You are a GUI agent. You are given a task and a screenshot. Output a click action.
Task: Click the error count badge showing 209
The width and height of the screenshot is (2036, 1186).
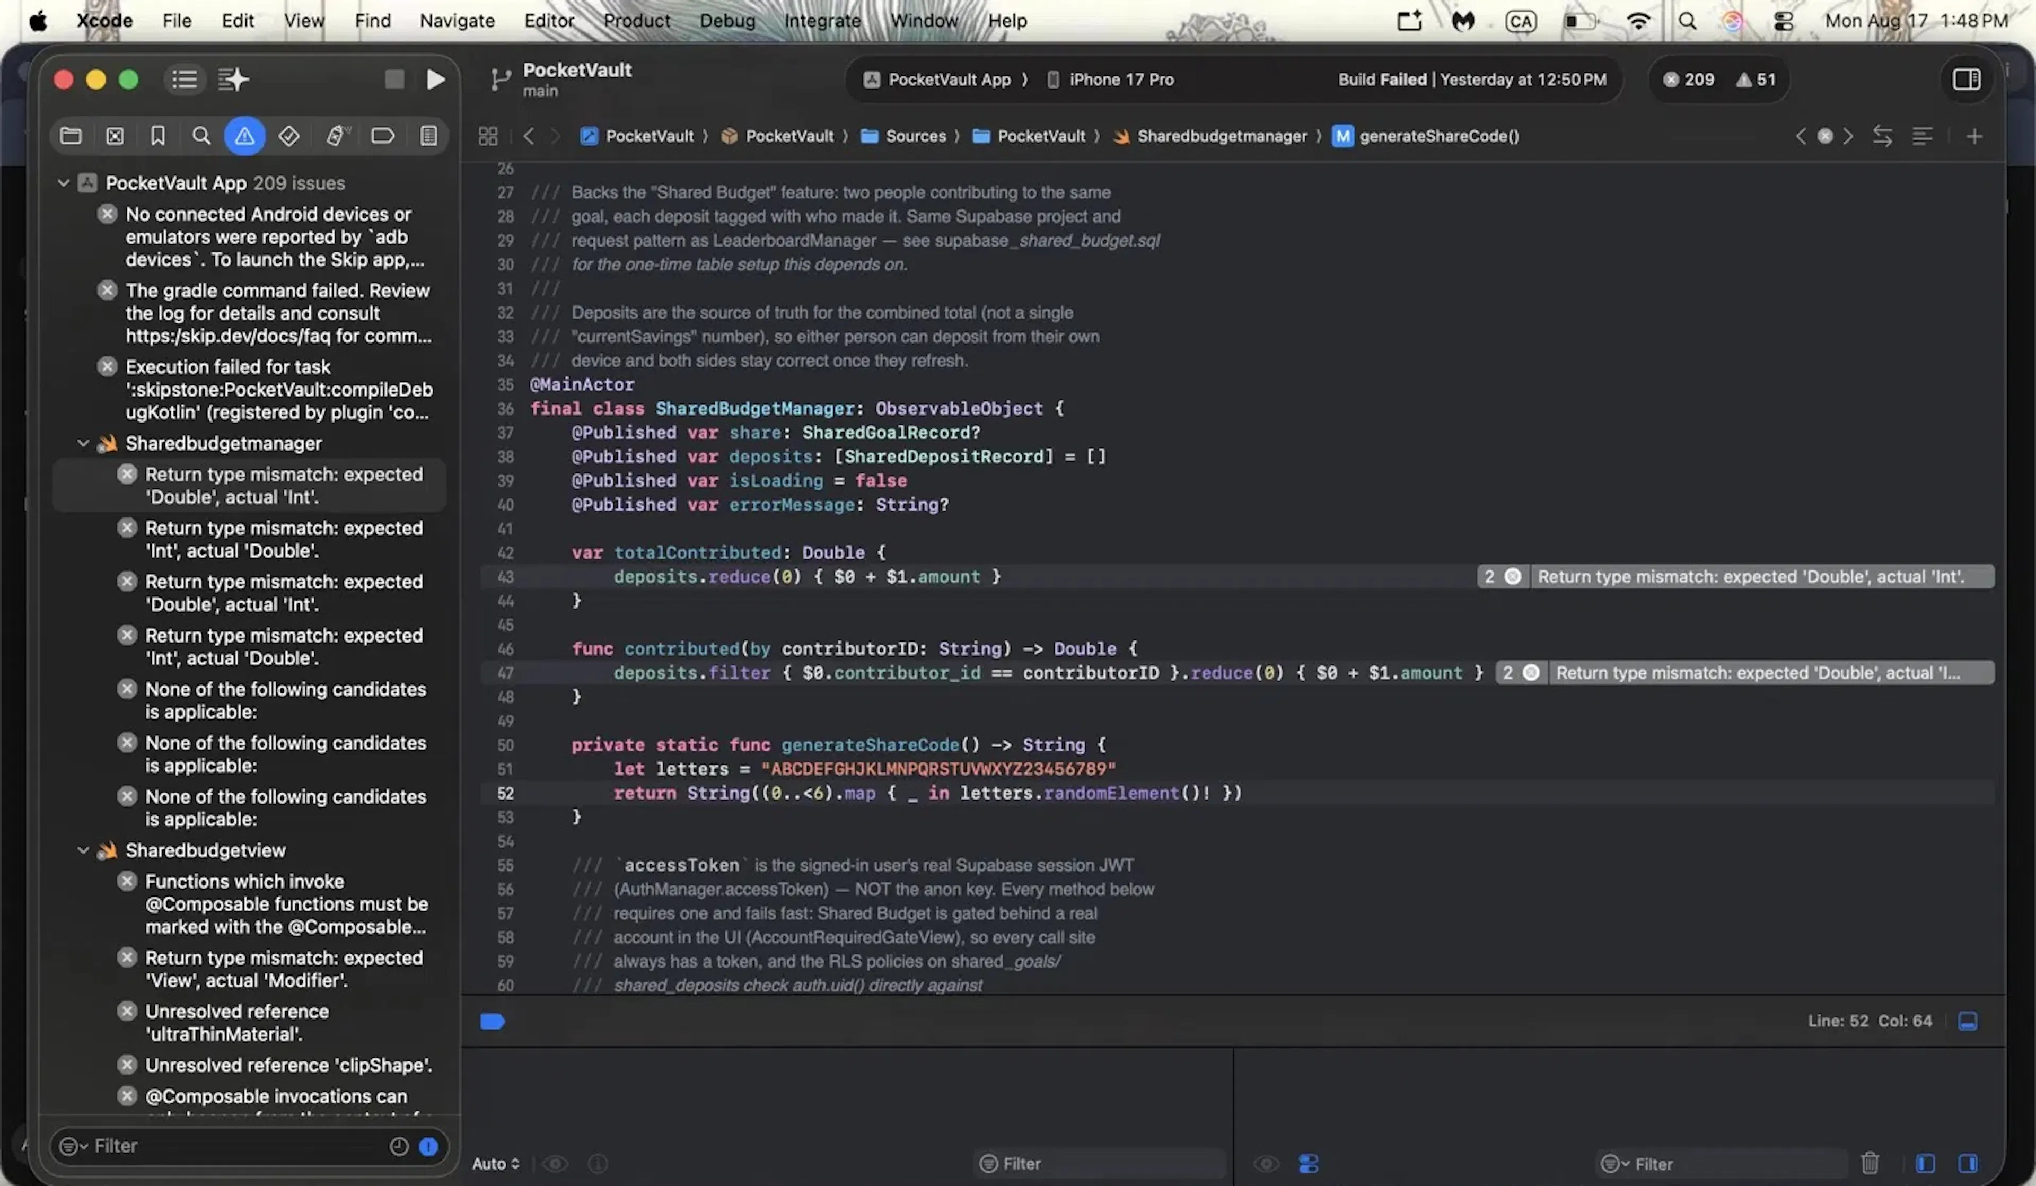point(1689,79)
